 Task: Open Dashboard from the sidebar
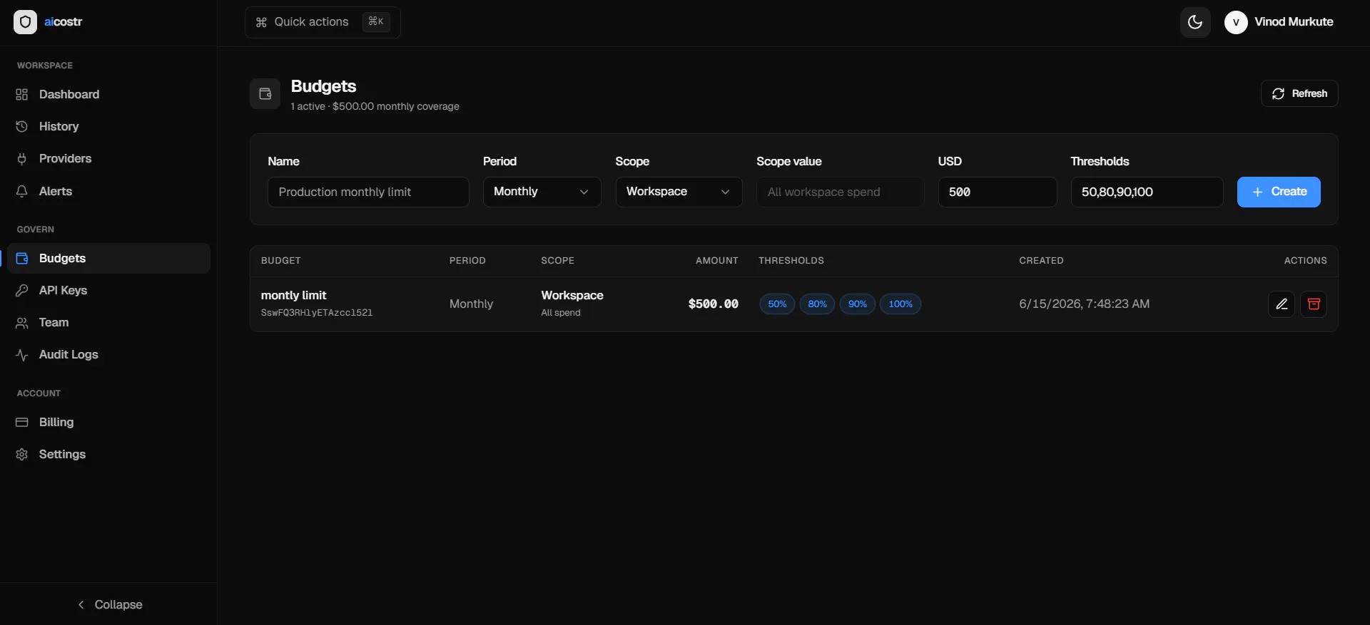pos(108,94)
